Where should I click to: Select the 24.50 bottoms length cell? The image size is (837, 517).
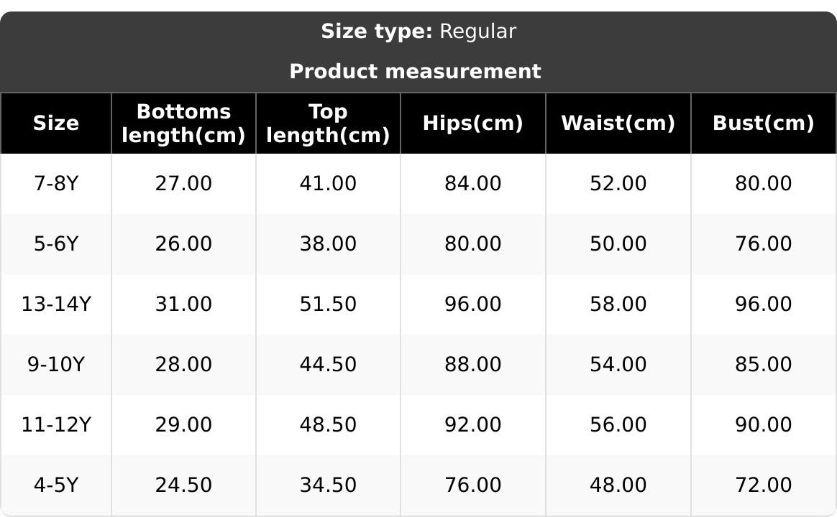point(183,485)
